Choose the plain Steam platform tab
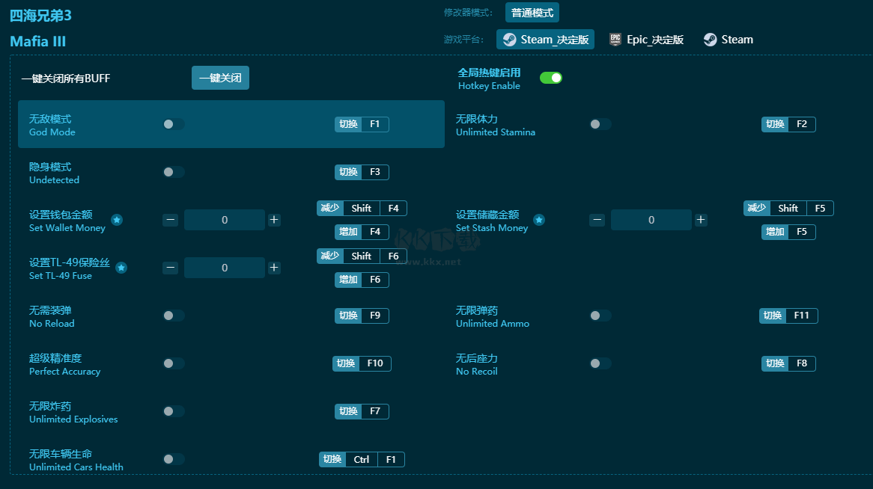 tap(728, 40)
